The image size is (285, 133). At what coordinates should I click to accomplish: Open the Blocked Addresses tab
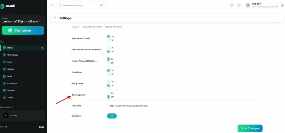point(114,27)
